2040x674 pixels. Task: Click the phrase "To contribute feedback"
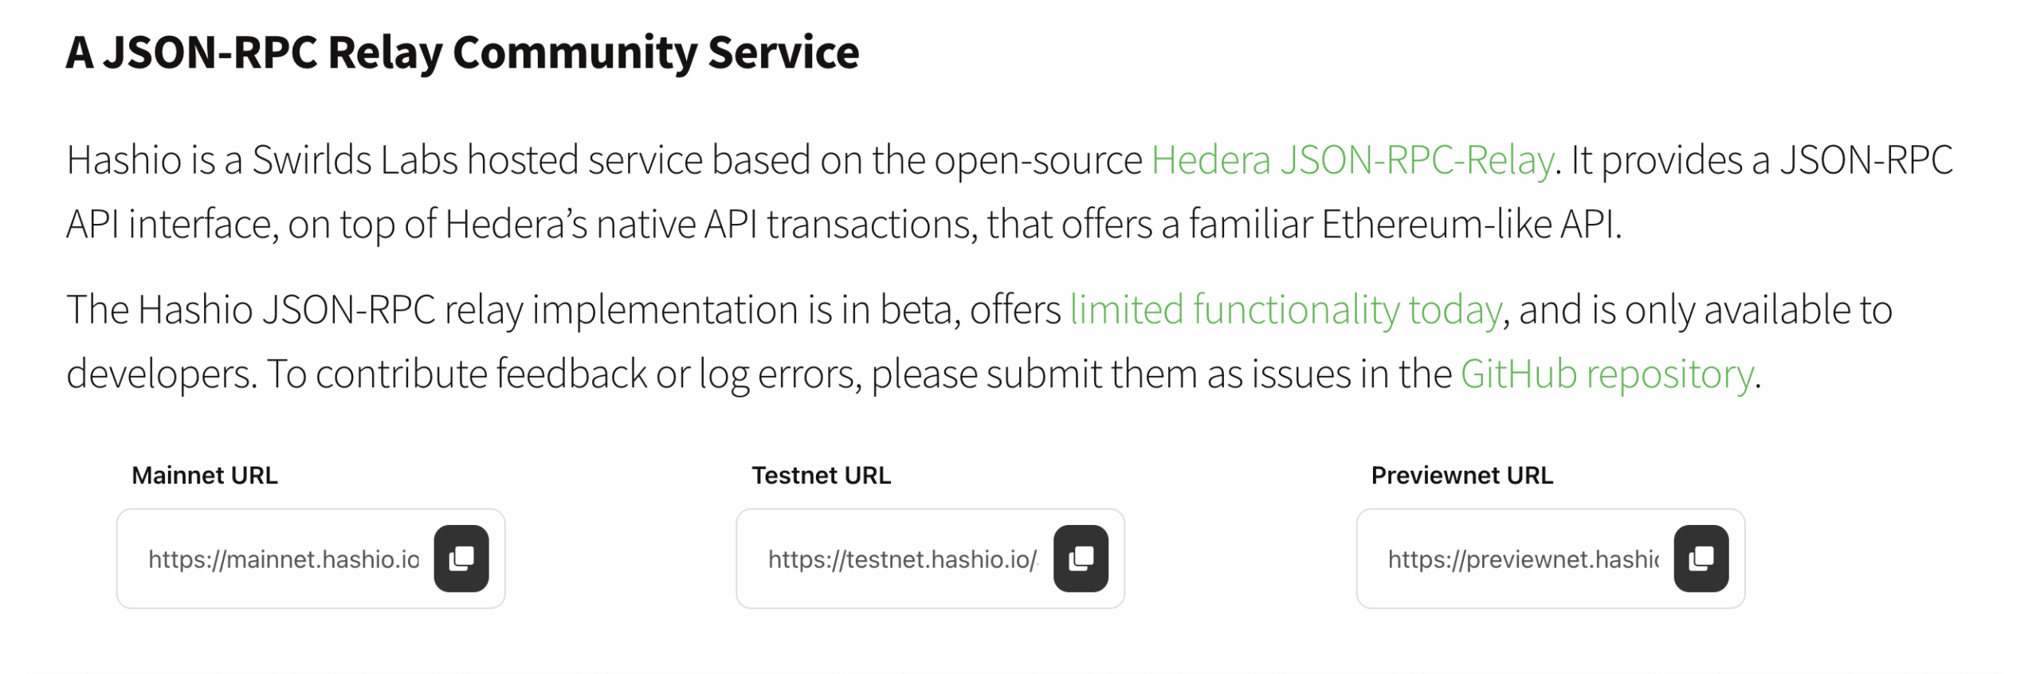tap(456, 374)
